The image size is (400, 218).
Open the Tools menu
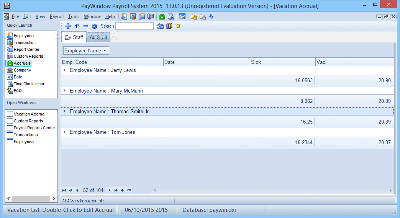74,16
